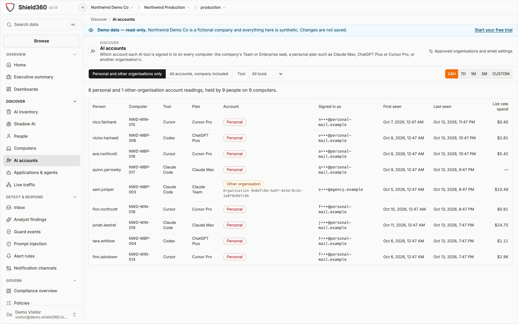Open Shadow AI radar icon

click(9, 124)
